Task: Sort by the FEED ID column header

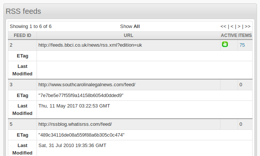Action: (22, 35)
